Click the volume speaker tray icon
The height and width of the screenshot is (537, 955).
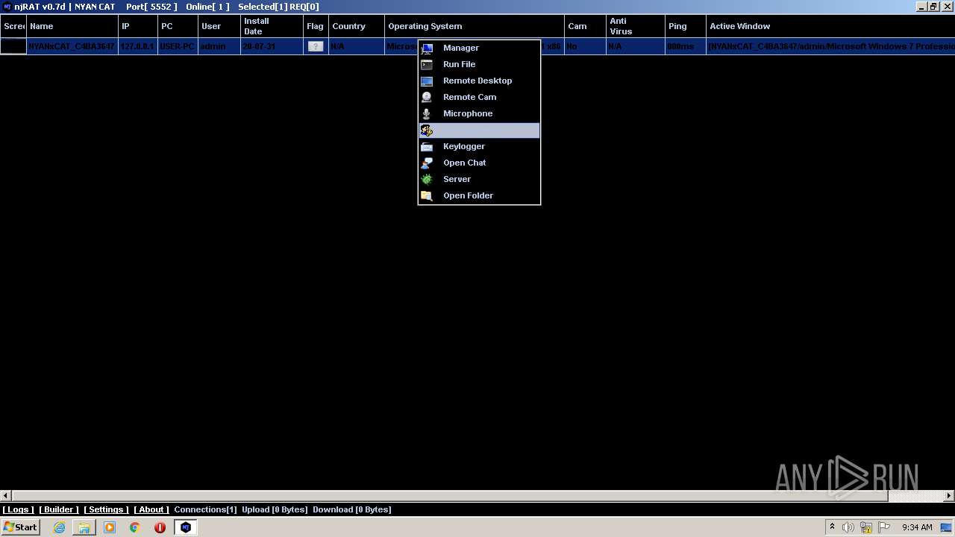coord(848,527)
